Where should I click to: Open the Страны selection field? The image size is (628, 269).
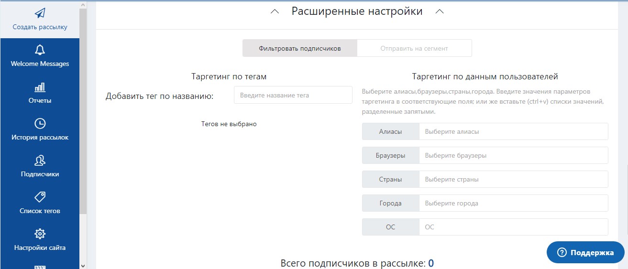(x=514, y=179)
